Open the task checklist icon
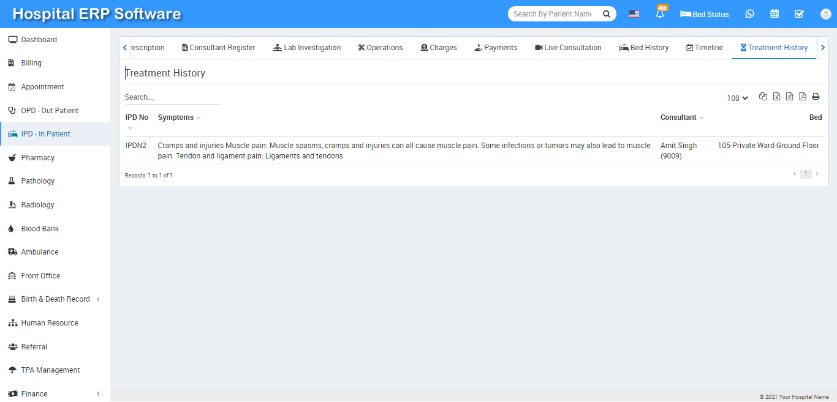This screenshot has width=837, height=402. (799, 14)
